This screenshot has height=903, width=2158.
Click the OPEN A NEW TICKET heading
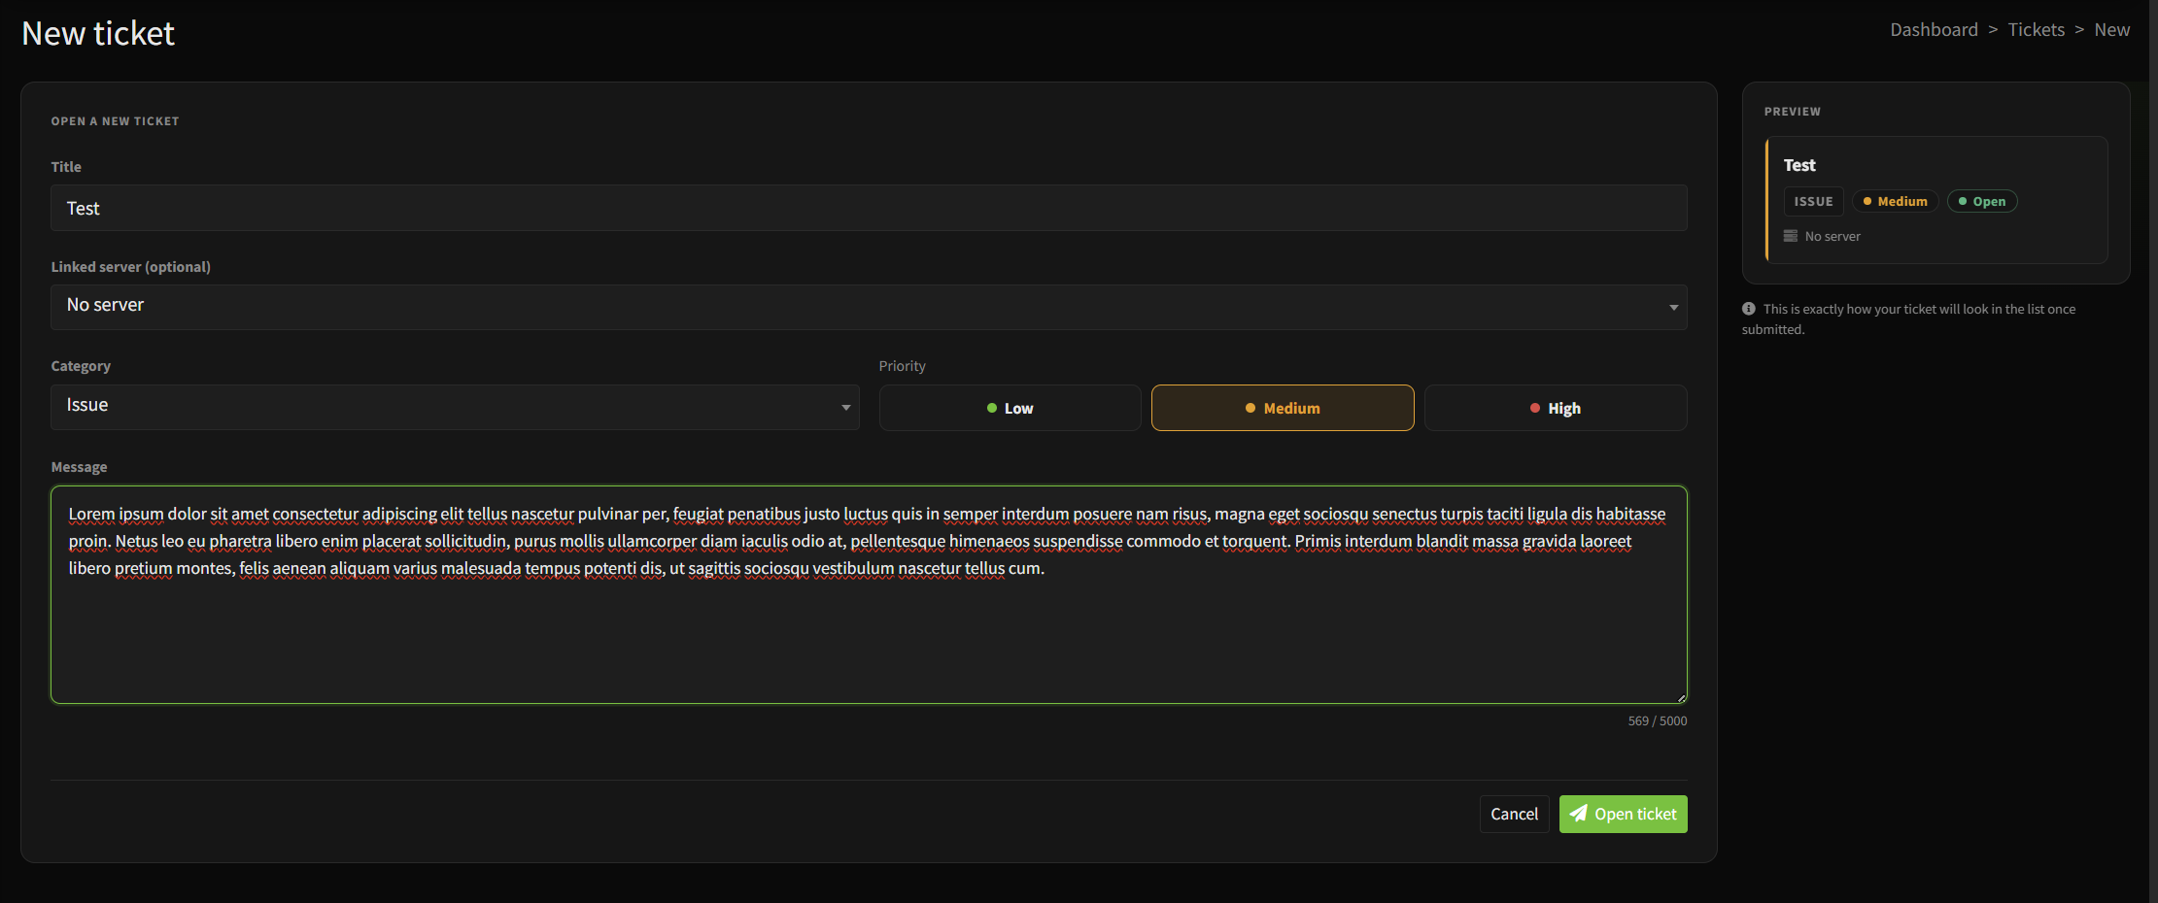[115, 121]
